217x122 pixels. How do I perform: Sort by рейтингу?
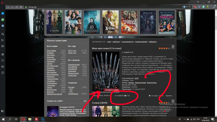116,42
